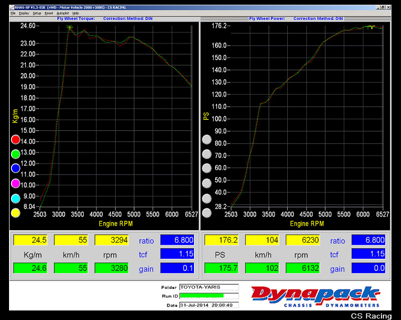Open the Autoplot menu
The width and height of the screenshot is (401, 320).
(x=63, y=14)
